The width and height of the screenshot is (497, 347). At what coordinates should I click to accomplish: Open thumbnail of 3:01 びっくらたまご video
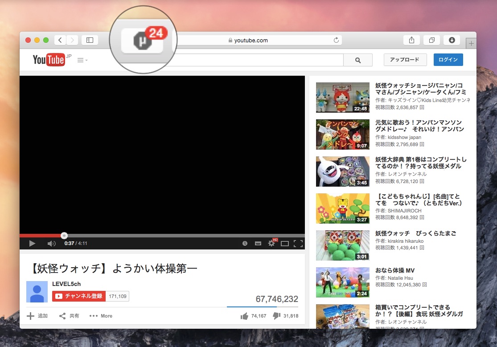[x=343, y=245]
